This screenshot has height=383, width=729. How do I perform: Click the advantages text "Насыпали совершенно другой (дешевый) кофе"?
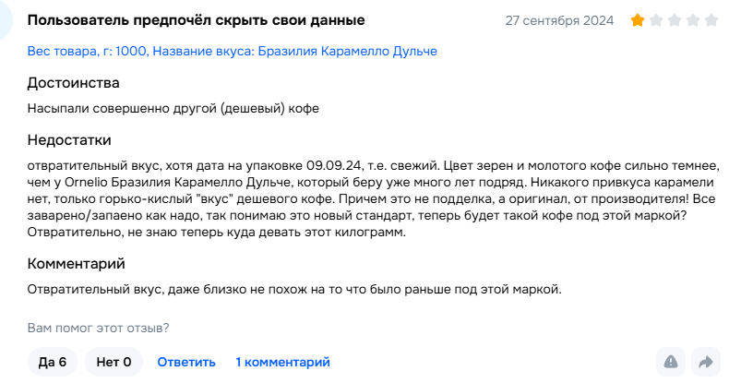coord(173,109)
